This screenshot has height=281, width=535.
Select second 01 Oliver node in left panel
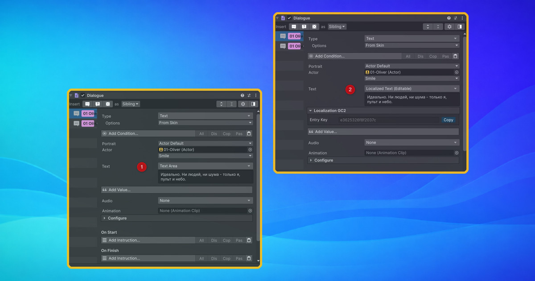83,124
